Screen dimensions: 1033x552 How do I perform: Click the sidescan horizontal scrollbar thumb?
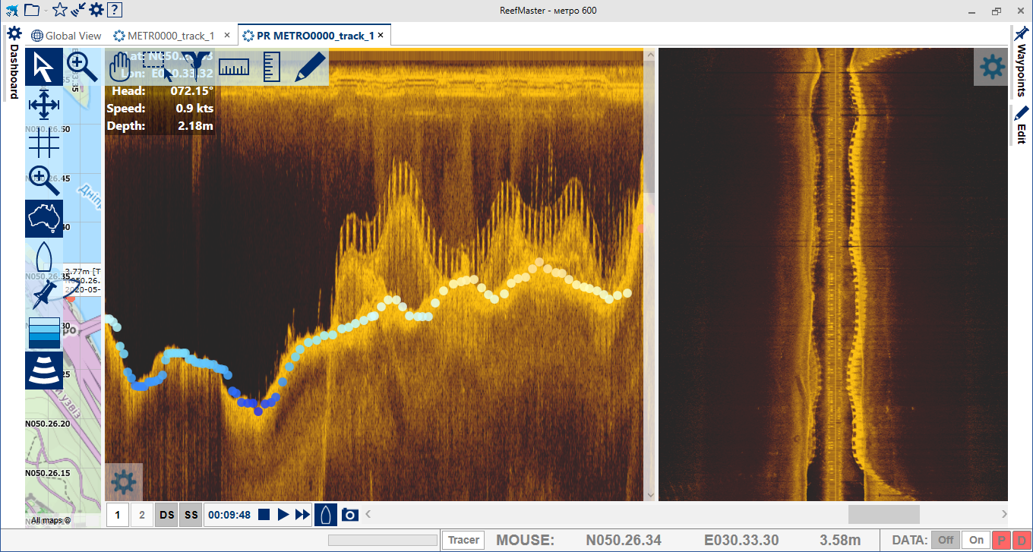[x=883, y=515]
